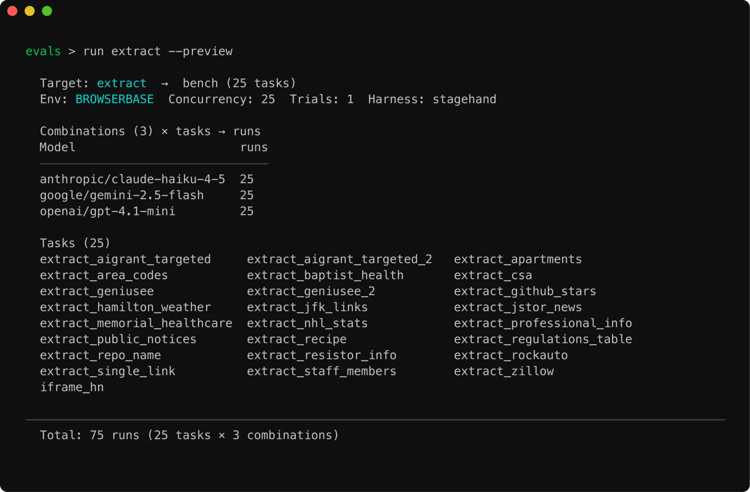The image size is (750, 492).
Task: Click the extract_github_stars task name
Action: tap(525, 291)
